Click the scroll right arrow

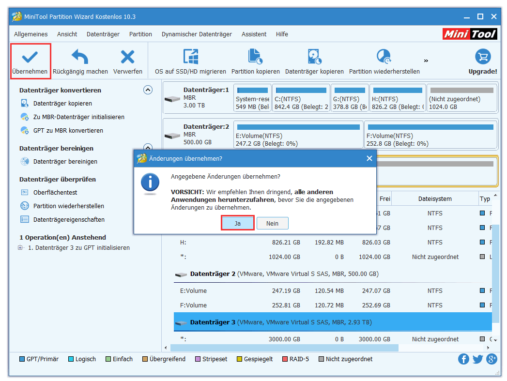click(x=488, y=348)
